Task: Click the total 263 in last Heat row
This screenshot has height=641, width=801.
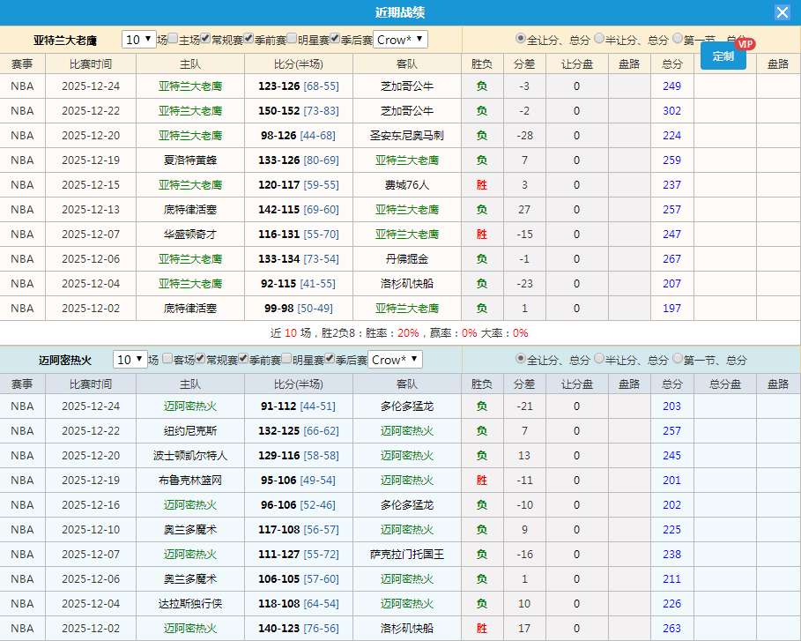Action: point(671,629)
